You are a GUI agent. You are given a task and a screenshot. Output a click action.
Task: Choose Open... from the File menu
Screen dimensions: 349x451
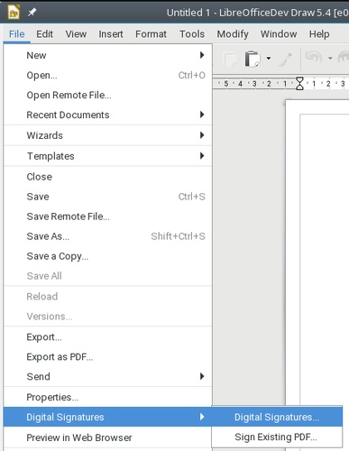(108, 75)
